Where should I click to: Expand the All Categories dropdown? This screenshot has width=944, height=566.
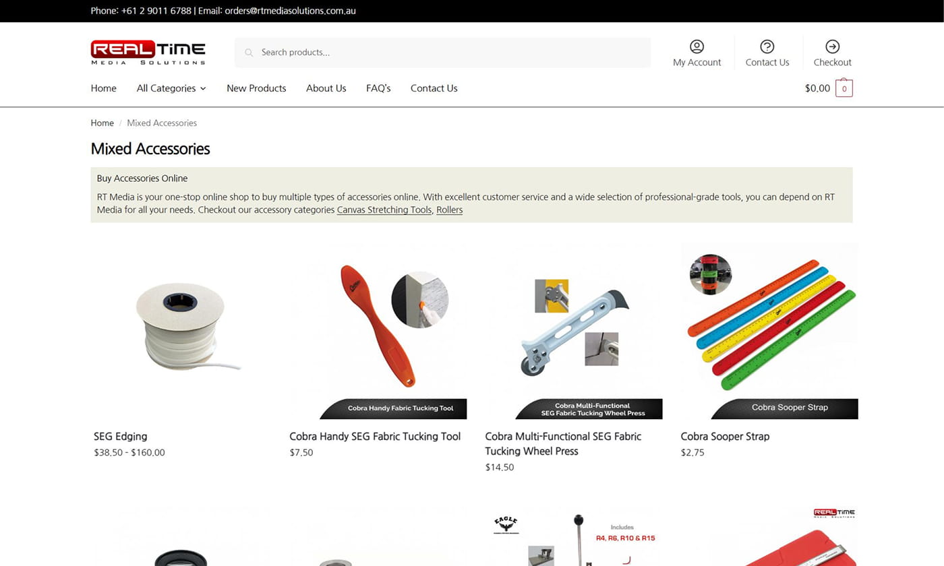pyautogui.click(x=171, y=88)
